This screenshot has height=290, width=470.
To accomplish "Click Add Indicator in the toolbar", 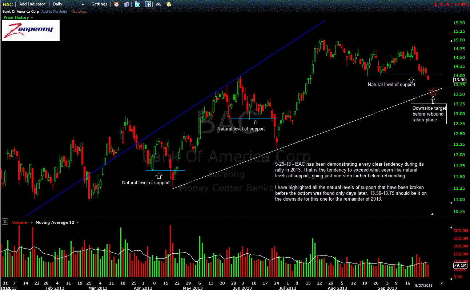I will click(32, 4).
